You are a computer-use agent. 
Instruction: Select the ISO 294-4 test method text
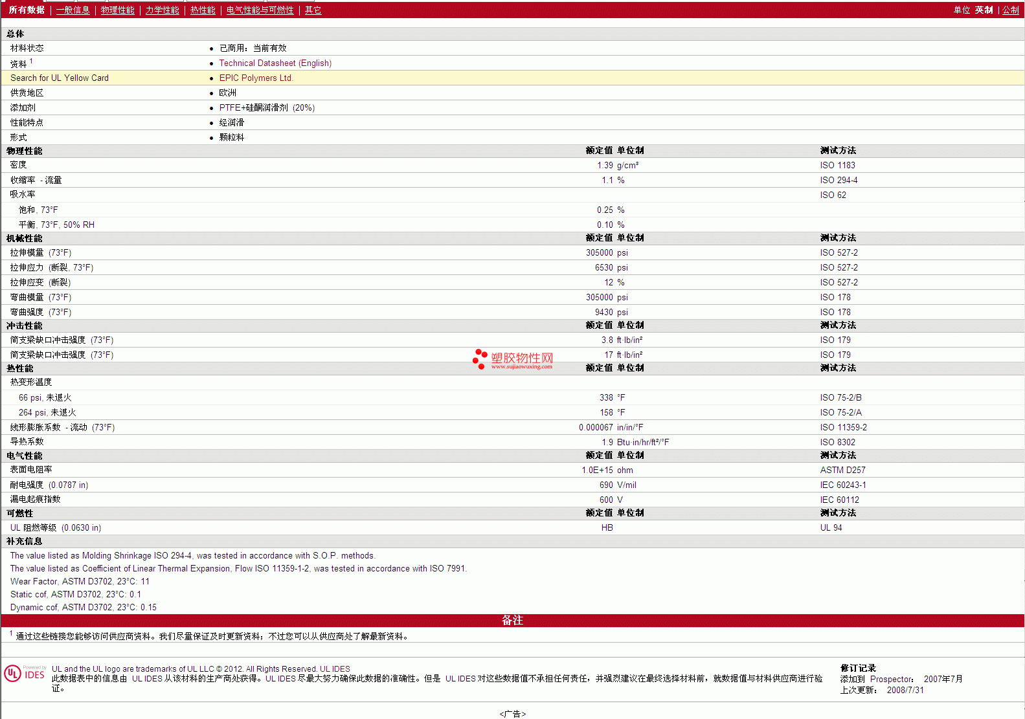(839, 181)
